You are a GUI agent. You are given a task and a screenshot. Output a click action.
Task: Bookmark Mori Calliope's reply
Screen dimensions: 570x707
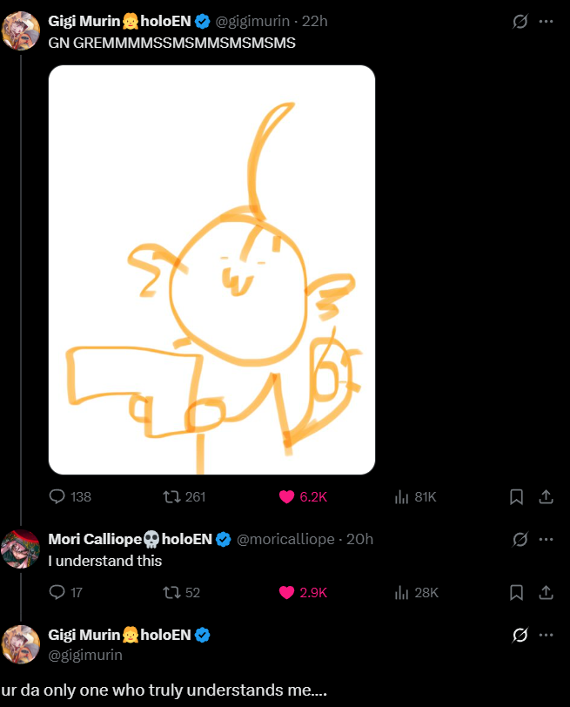(516, 592)
